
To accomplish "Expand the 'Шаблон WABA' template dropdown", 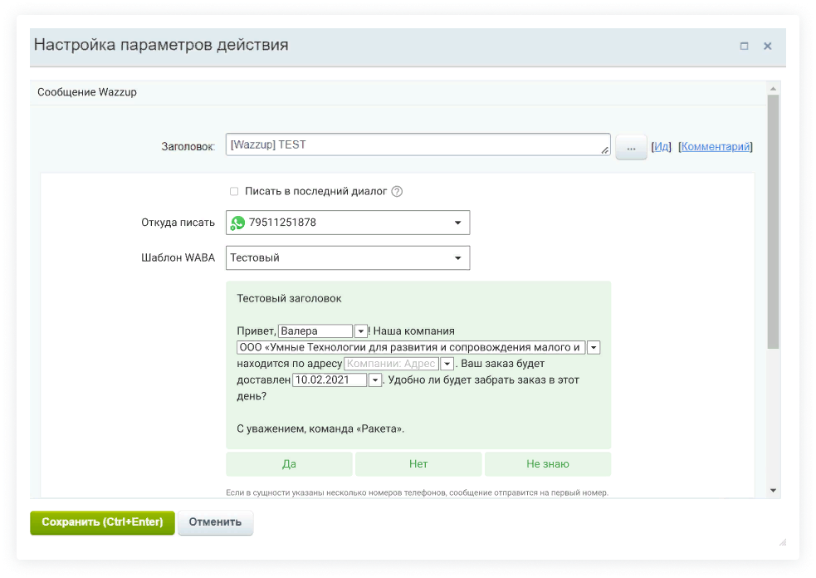I will pyautogui.click(x=457, y=258).
